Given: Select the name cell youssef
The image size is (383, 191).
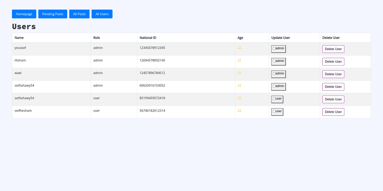Looking at the screenshot, I should click(20, 48).
